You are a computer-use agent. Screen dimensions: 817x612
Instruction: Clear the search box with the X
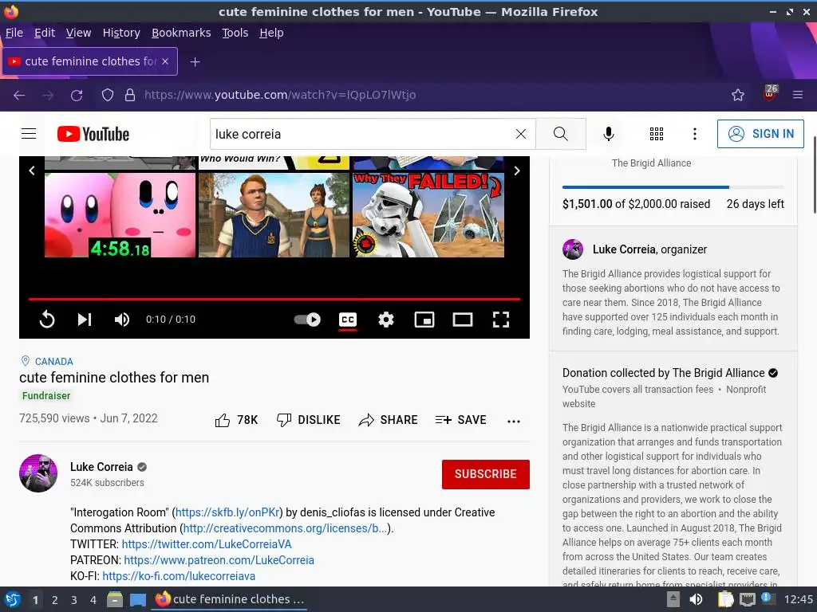(520, 134)
